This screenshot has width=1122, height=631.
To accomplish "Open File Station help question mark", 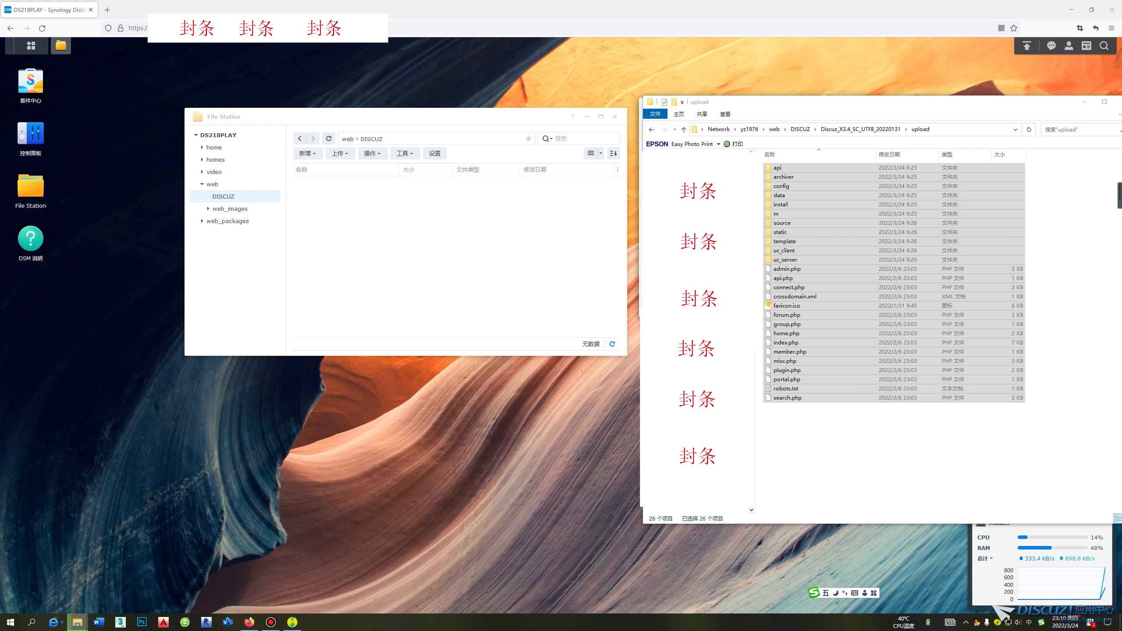I will point(572,117).
